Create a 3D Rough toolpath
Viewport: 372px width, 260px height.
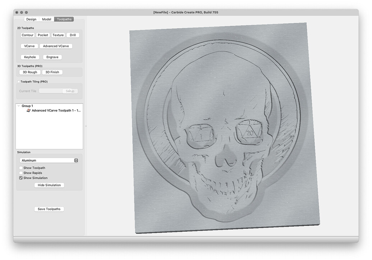point(30,72)
